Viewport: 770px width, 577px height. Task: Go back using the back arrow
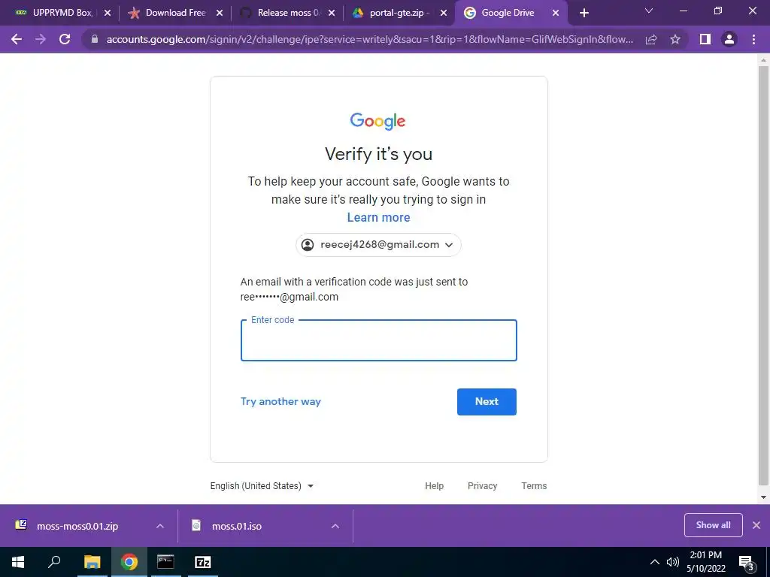(x=17, y=39)
